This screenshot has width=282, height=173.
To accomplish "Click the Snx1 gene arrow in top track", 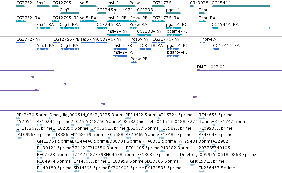I will point(44,6).
